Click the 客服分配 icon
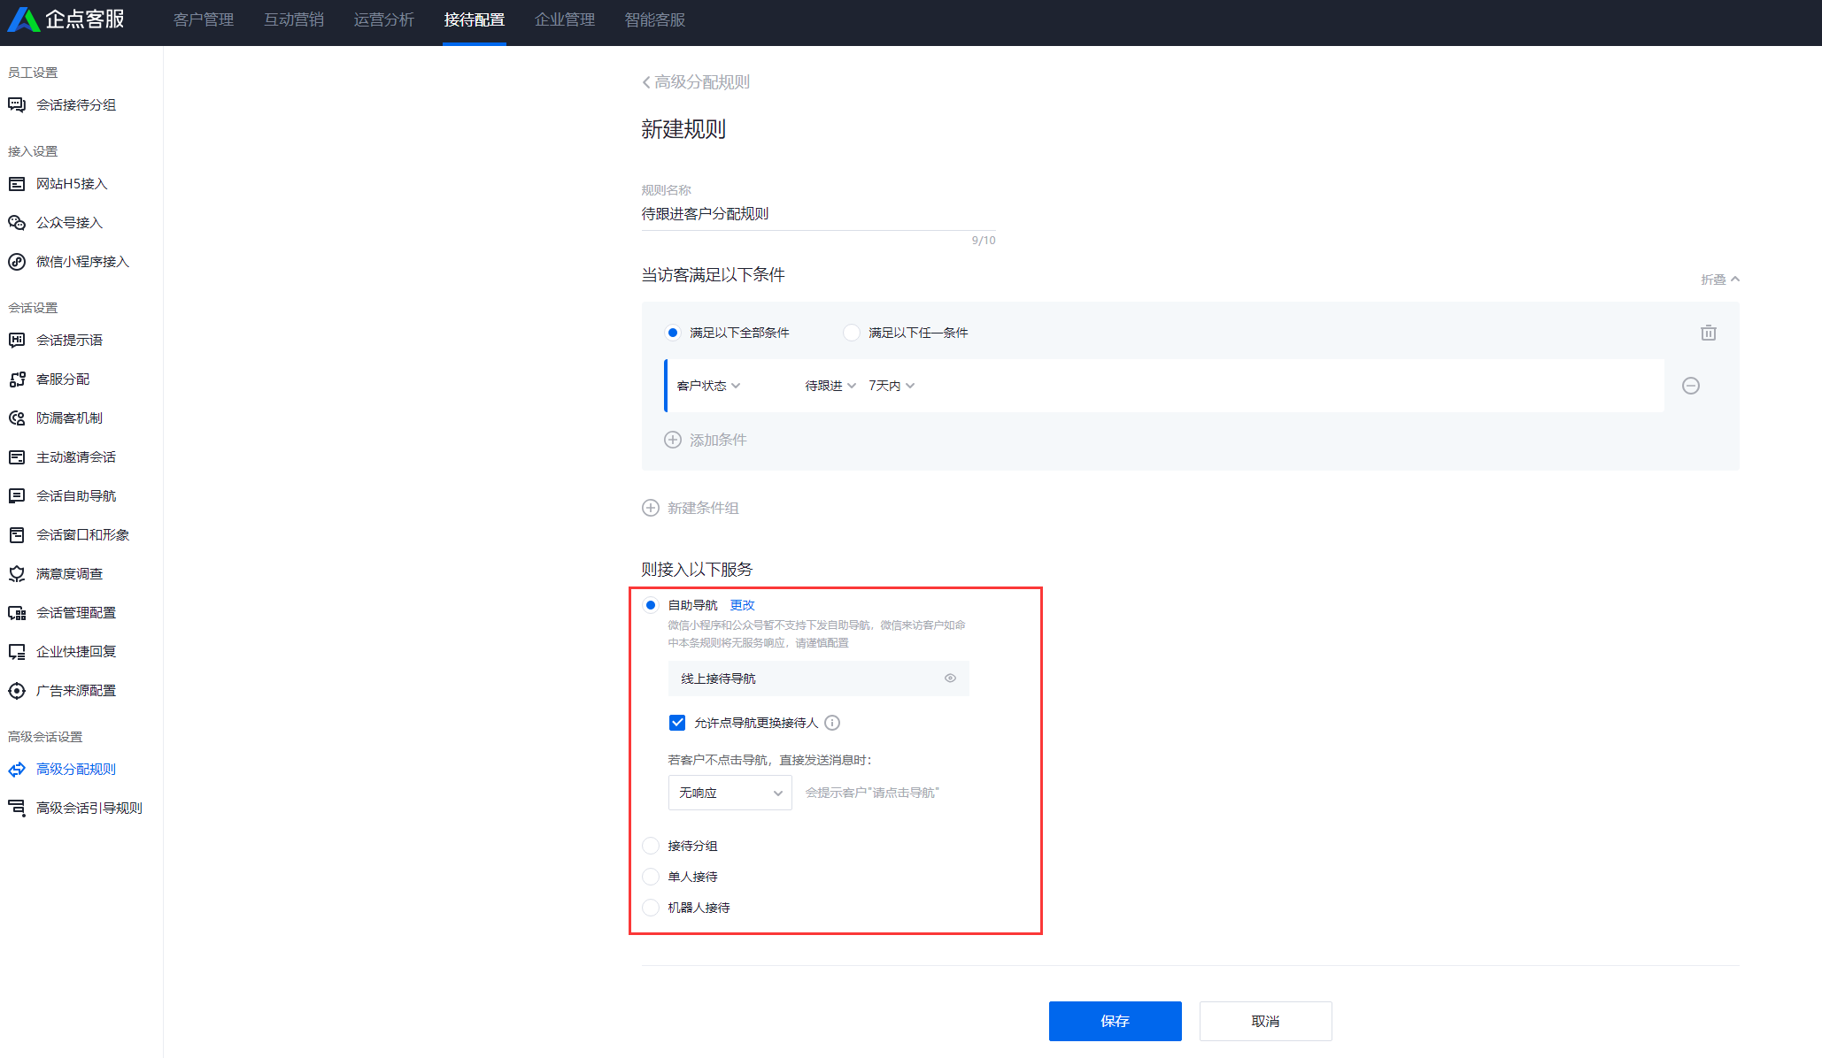1822x1058 pixels. [17, 379]
